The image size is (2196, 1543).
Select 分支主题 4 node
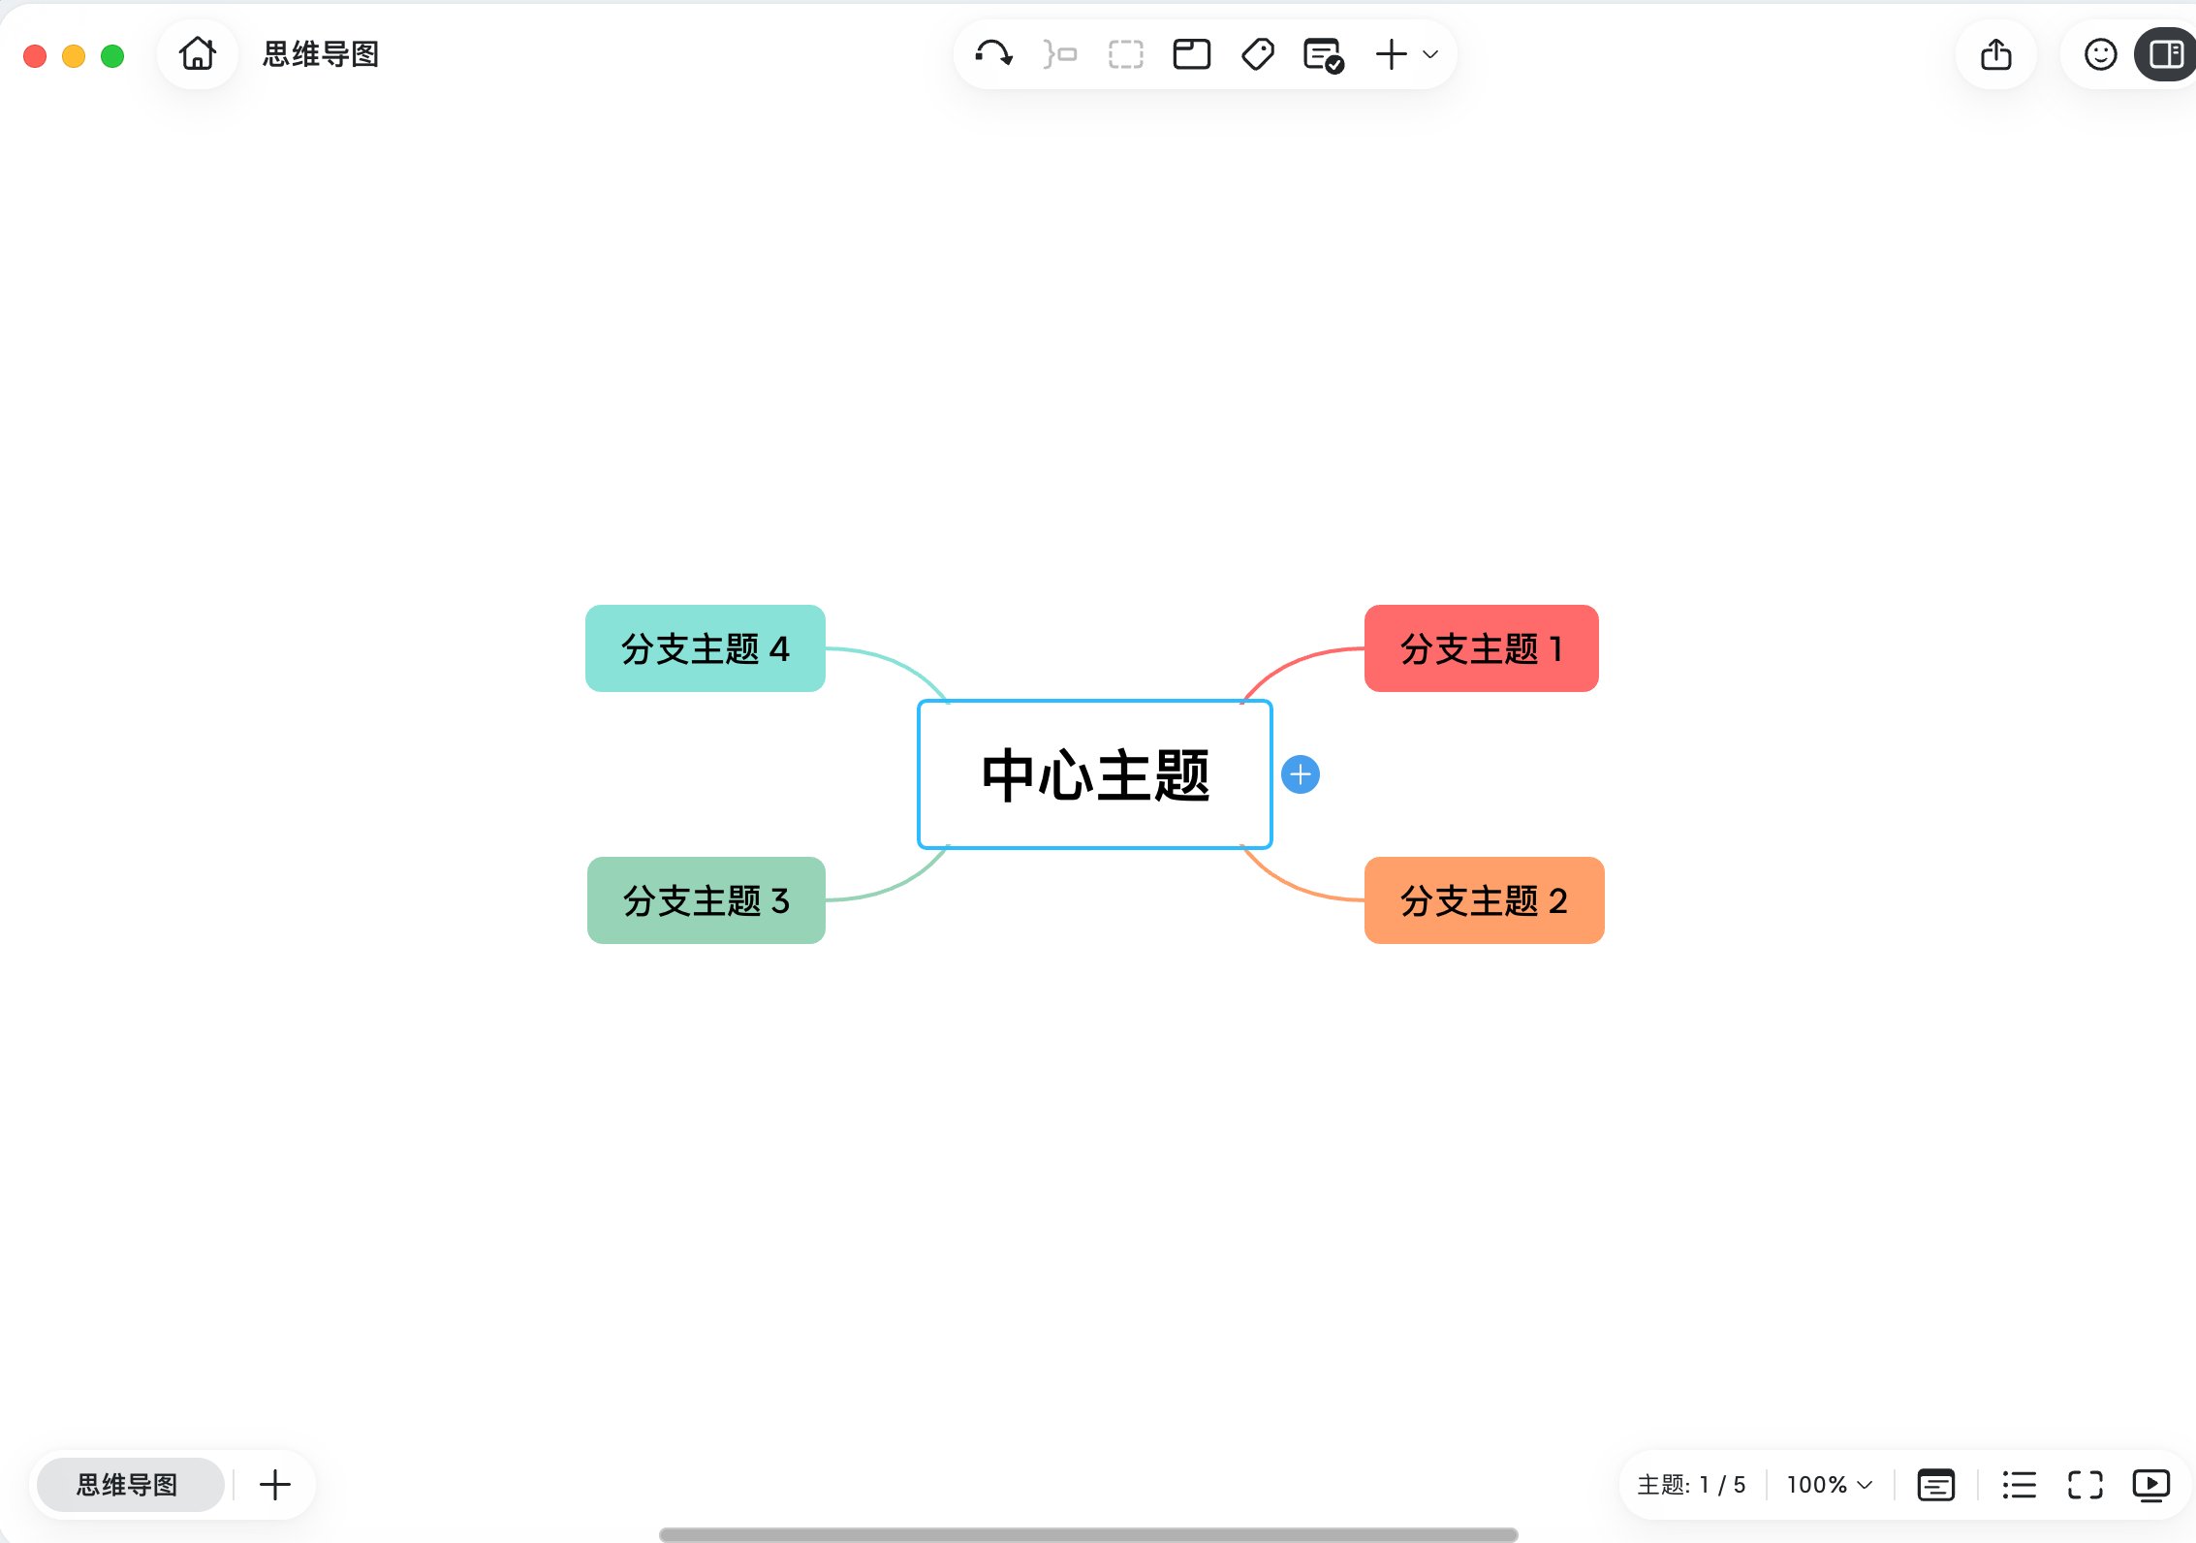pyautogui.click(x=706, y=648)
